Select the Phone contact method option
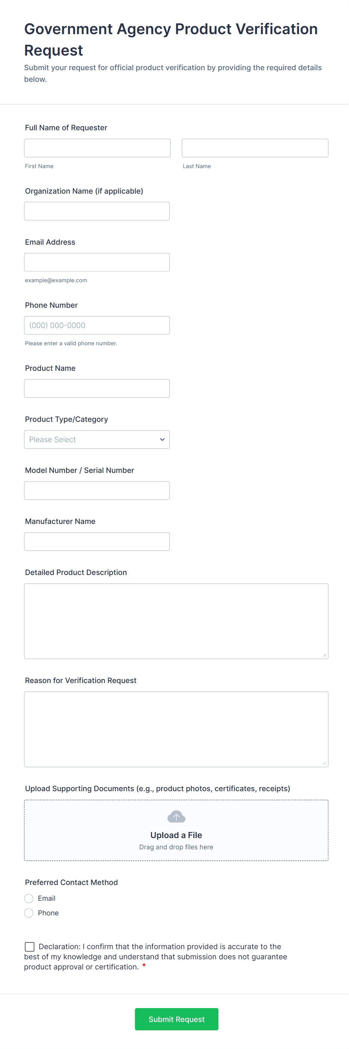 point(29,913)
